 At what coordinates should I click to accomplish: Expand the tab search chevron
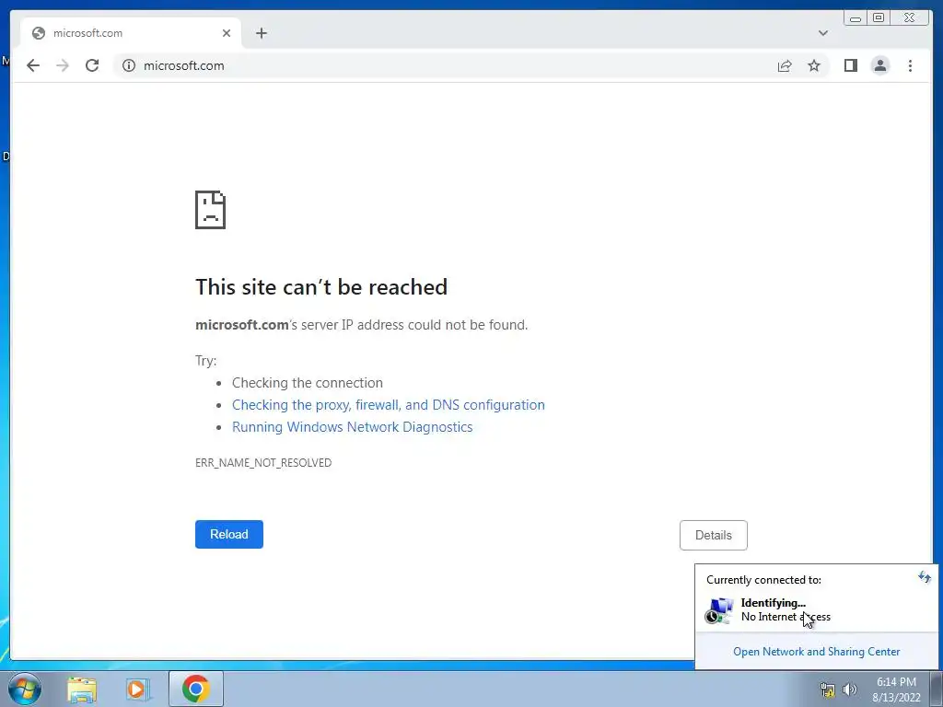pyautogui.click(x=822, y=33)
